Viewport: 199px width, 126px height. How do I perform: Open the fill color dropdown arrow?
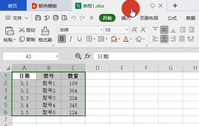coord(119,39)
